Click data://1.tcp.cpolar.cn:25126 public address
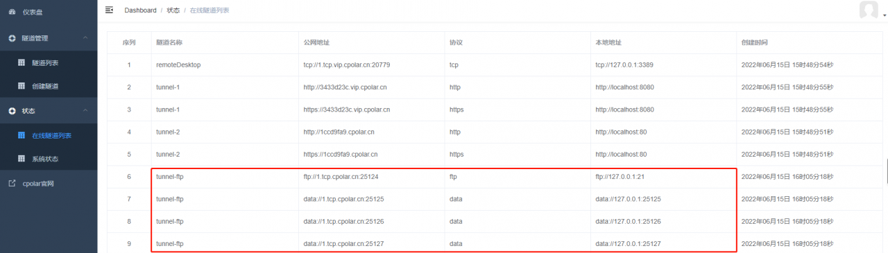 (x=343, y=221)
